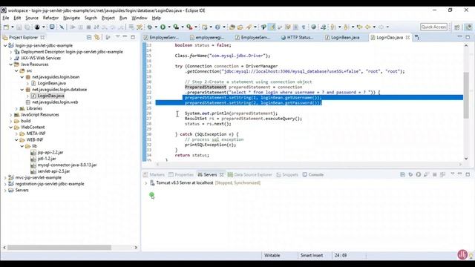Show the hidden editor tabs list
The height and width of the screenshot is (267, 475).
click(417, 37)
